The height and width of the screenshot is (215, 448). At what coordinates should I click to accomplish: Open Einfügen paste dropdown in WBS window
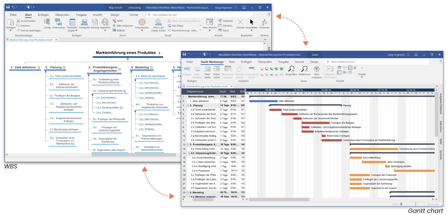(x=11, y=30)
